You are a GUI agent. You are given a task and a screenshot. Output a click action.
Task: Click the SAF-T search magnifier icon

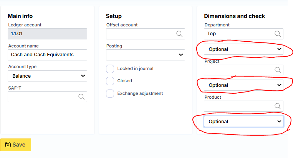(x=81, y=97)
